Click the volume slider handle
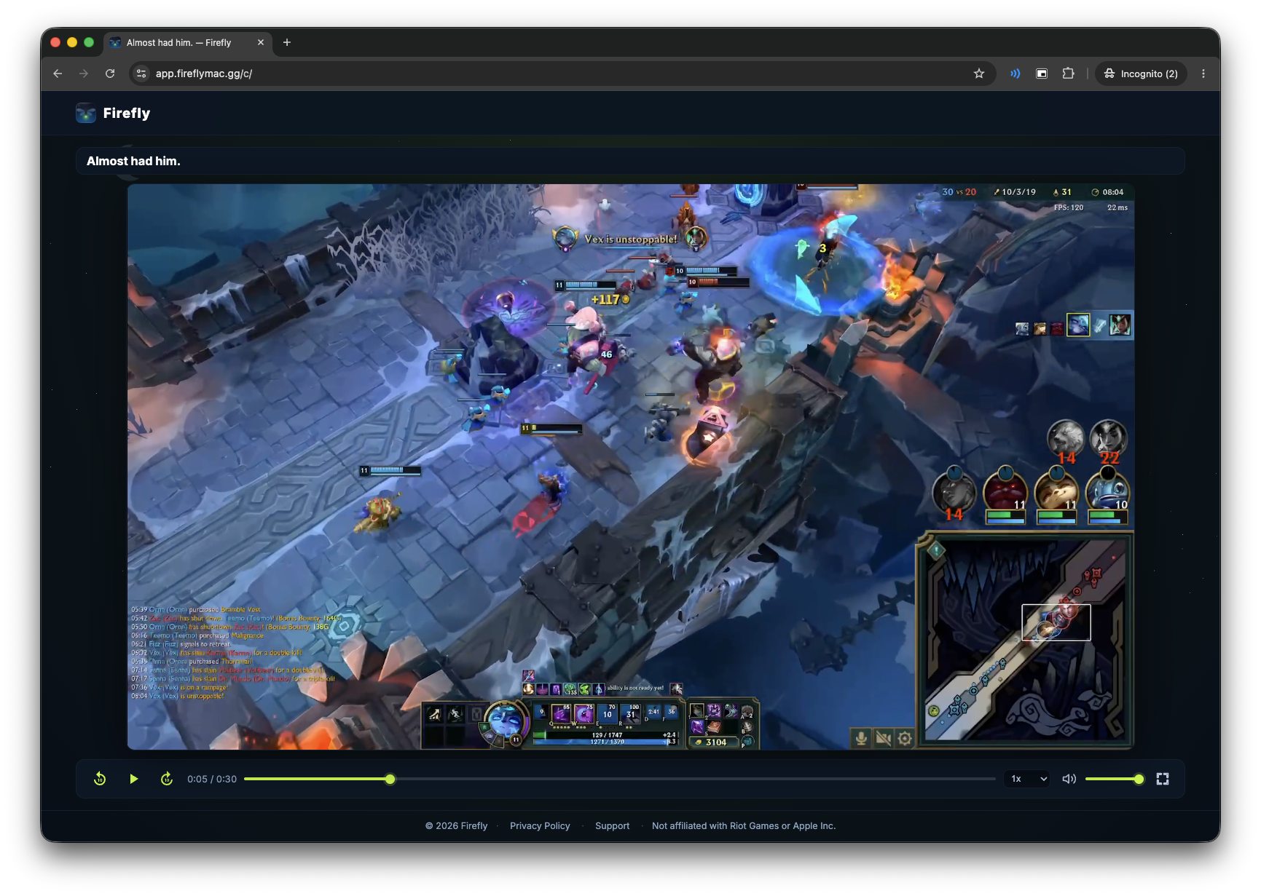Screen dimensions: 1261x896 point(1139,779)
